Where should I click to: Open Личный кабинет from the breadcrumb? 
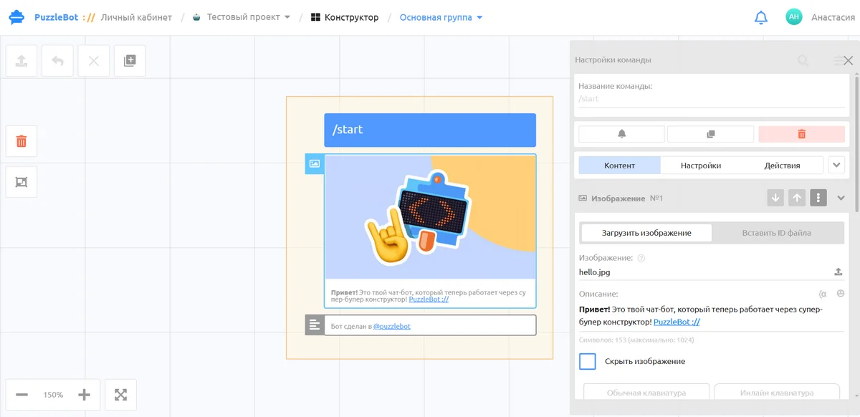pyautogui.click(x=136, y=17)
